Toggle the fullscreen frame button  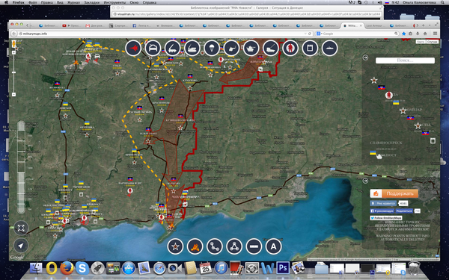[21, 228]
